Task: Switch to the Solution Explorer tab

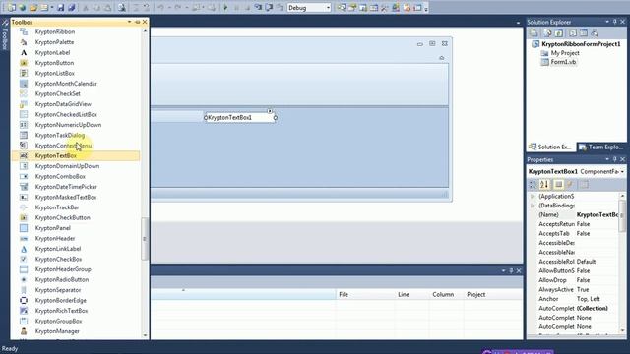Action: click(x=550, y=147)
